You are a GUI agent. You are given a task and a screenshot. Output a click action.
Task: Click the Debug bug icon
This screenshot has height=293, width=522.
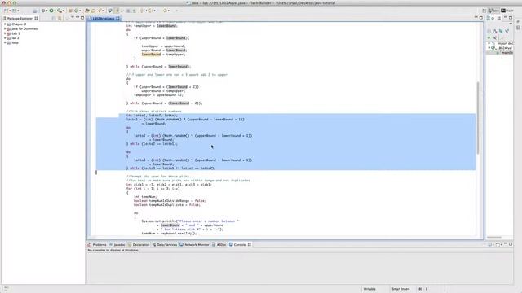(x=43, y=11)
